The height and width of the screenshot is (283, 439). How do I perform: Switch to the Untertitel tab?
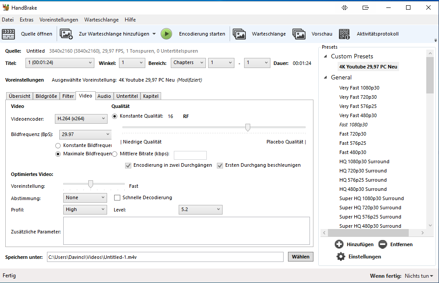point(127,96)
